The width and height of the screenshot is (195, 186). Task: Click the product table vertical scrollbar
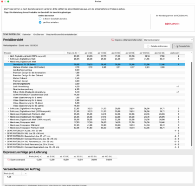(191, 104)
